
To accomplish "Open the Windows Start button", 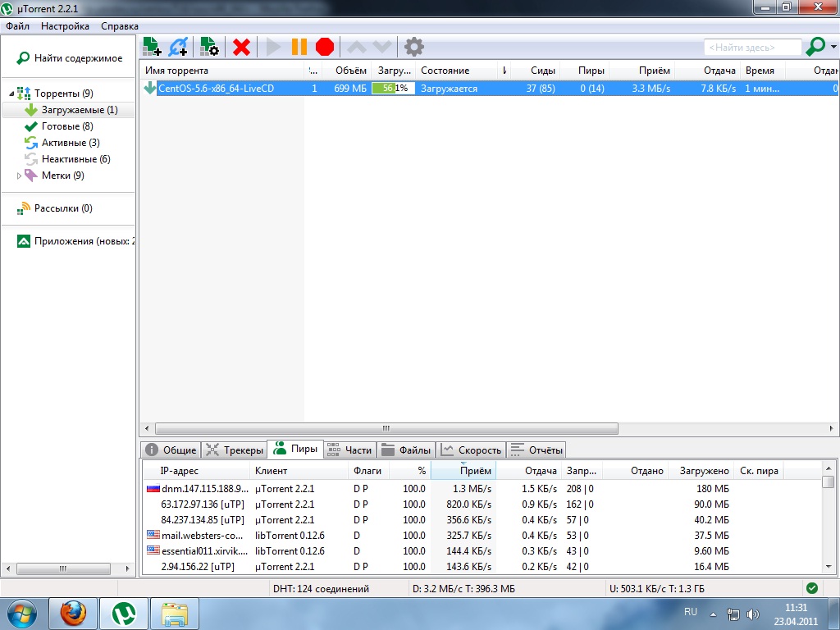I will point(22,614).
